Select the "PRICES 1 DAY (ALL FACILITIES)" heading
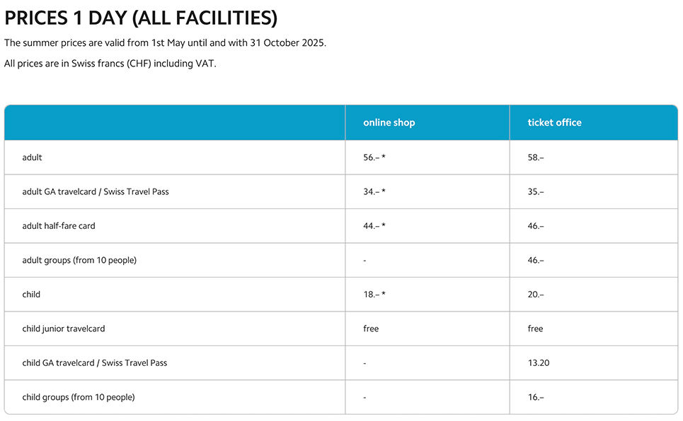Image resolution: width=683 pixels, height=421 pixels. point(141,18)
